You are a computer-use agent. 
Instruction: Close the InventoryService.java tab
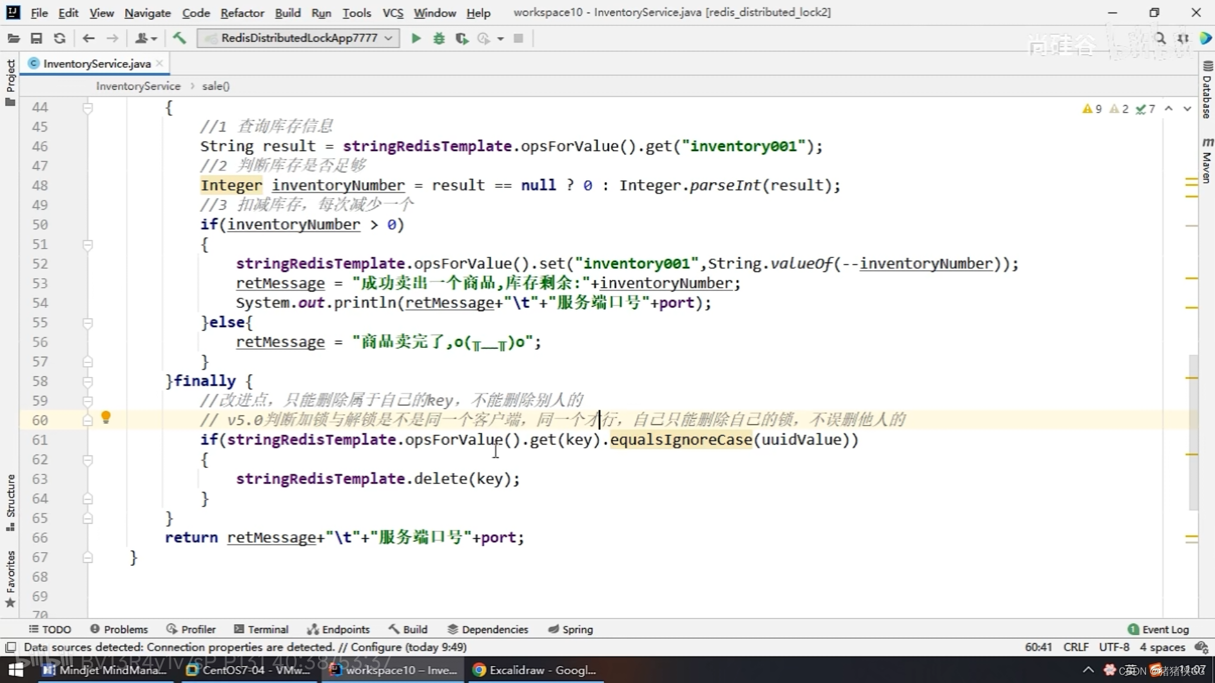[160, 63]
